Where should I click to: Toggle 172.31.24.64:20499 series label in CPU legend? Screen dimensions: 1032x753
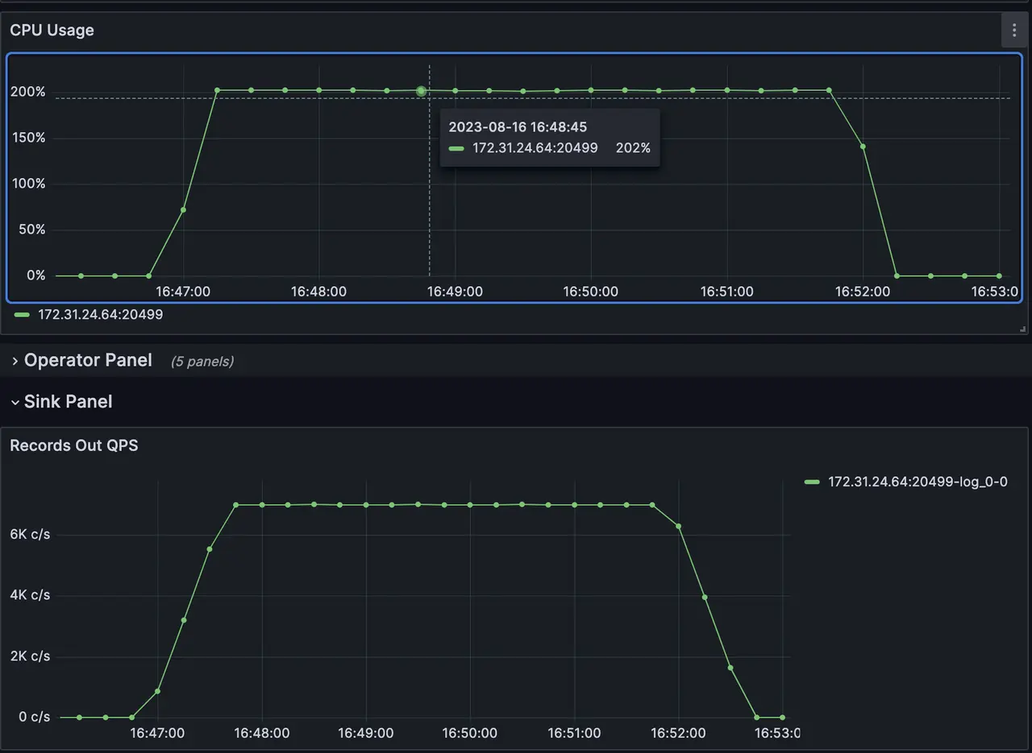click(100, 315)
